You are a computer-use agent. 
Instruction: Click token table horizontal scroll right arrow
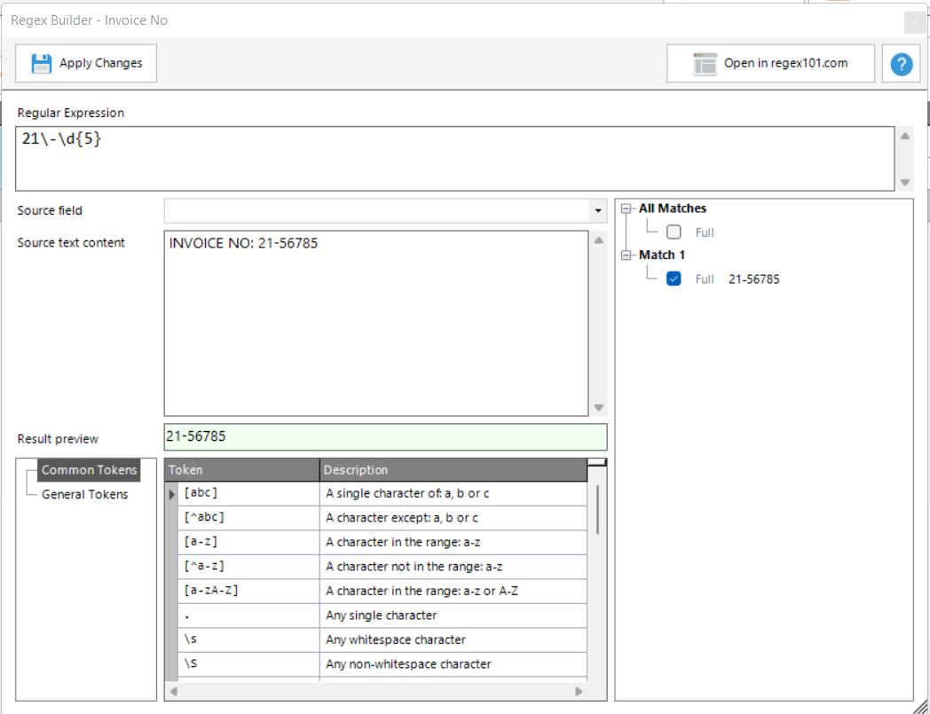click(579, 691)
